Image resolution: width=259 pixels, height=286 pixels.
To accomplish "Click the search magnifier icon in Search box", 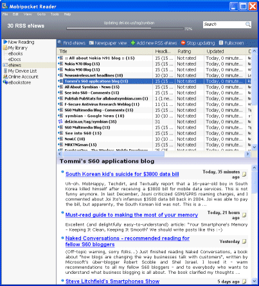I will pos(248,24).
